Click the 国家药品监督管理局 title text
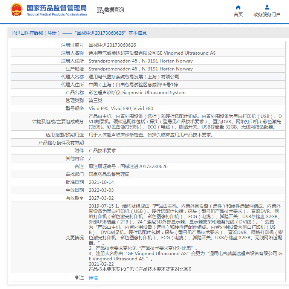This screenshot has width=289, height=289. click(x=57, y=8)
